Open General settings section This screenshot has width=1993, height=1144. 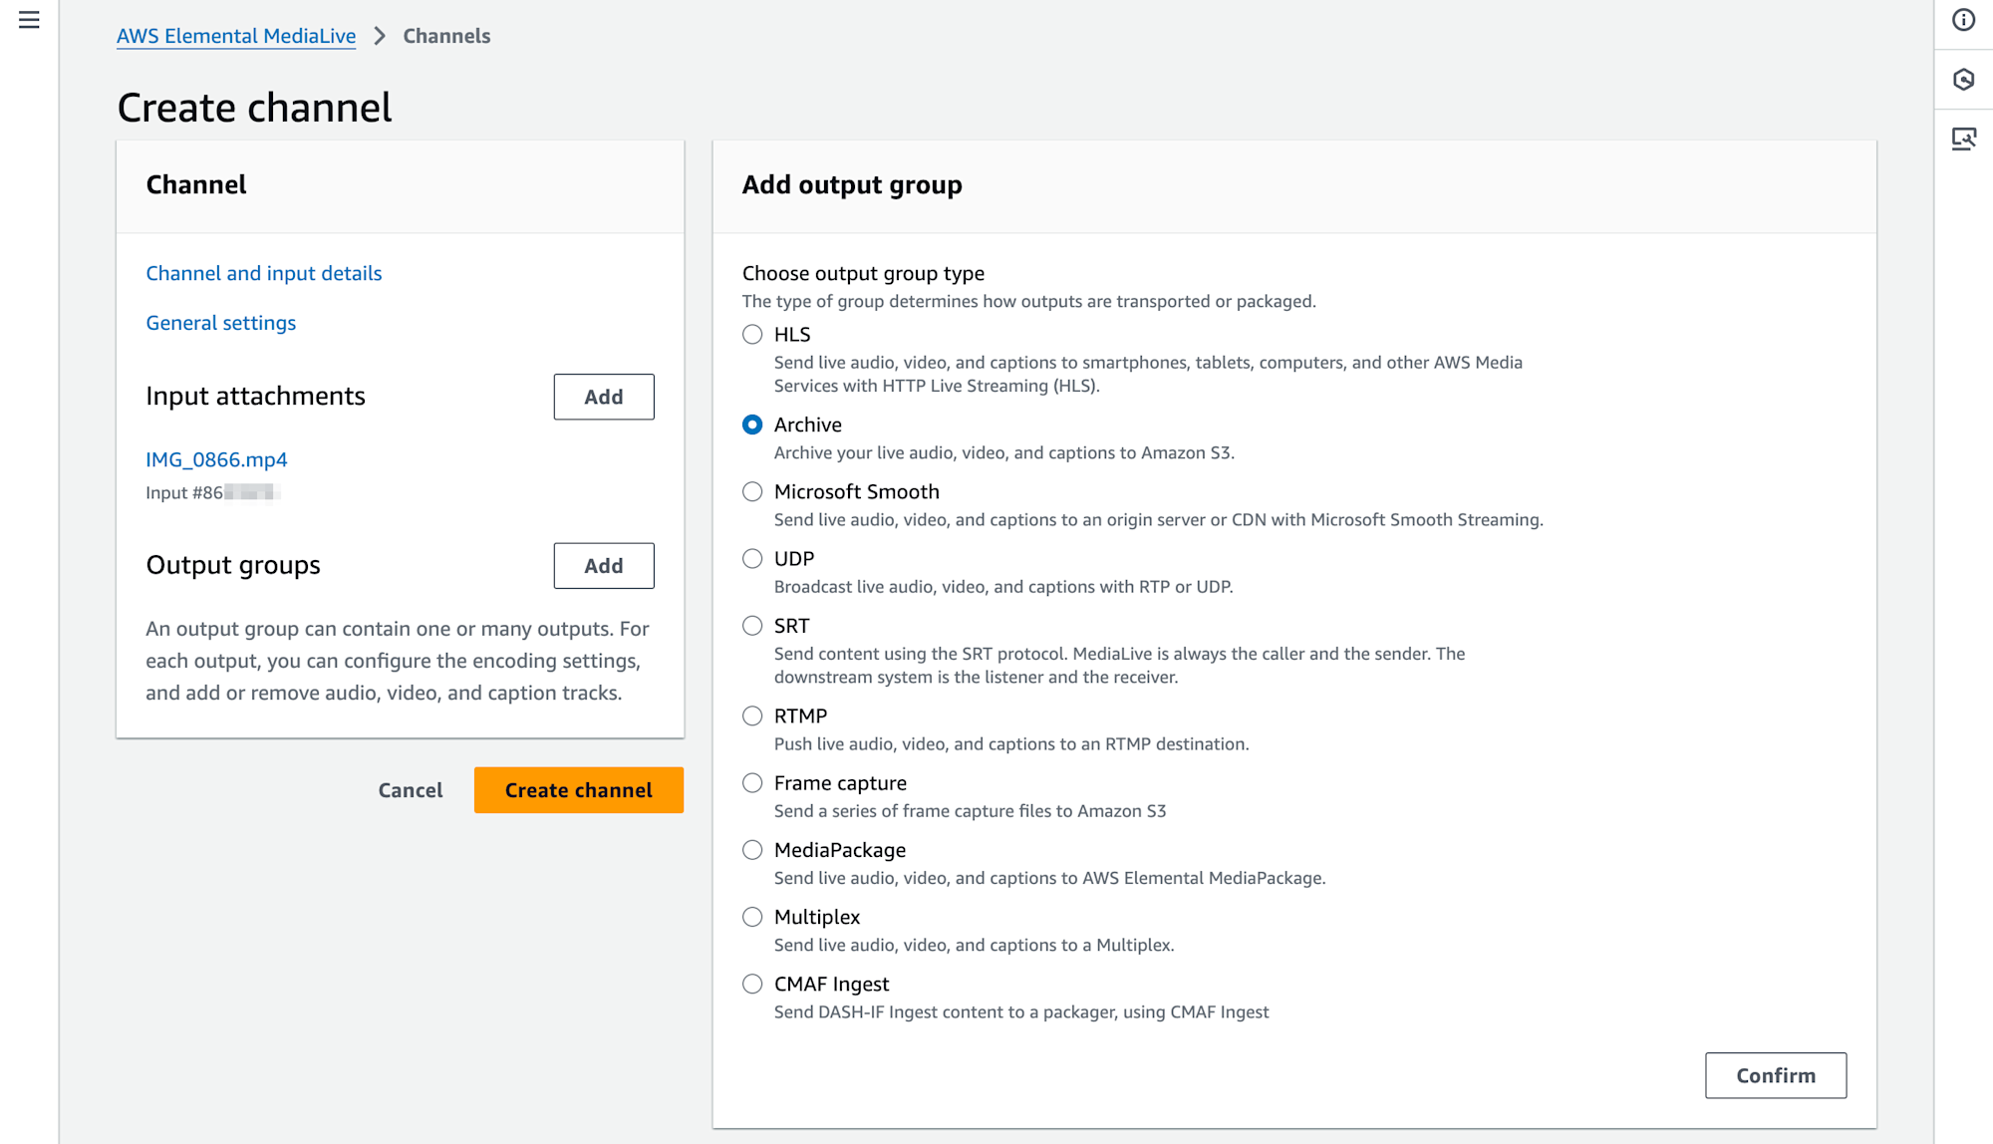(221, 323)
